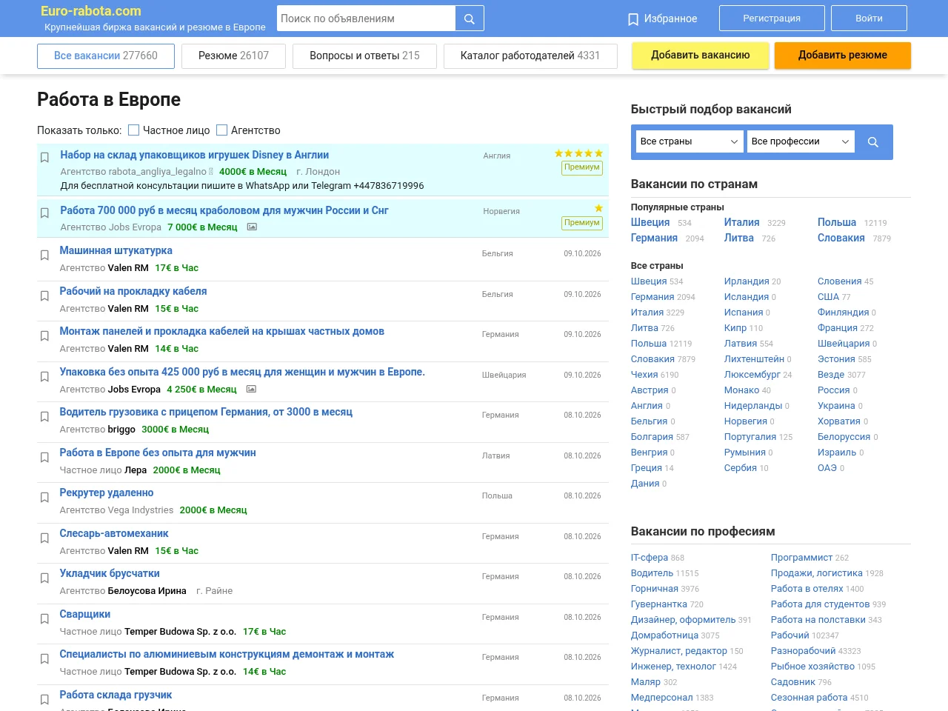Tick the Агентство checkbox
The image size is (948, 711).
[222, 130]
